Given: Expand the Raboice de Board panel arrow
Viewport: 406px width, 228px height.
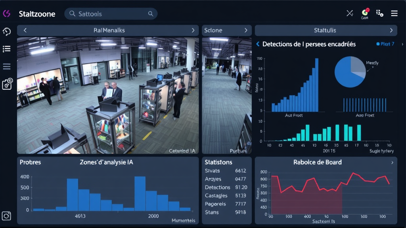Looking at the screenshot, I should point(392,162).
